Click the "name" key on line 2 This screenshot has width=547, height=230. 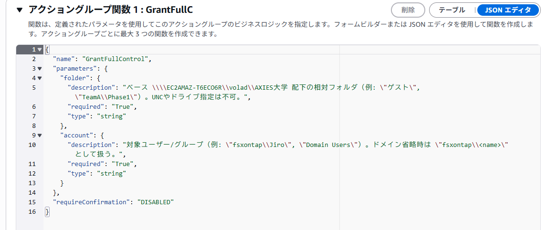(x=63, y=59)
